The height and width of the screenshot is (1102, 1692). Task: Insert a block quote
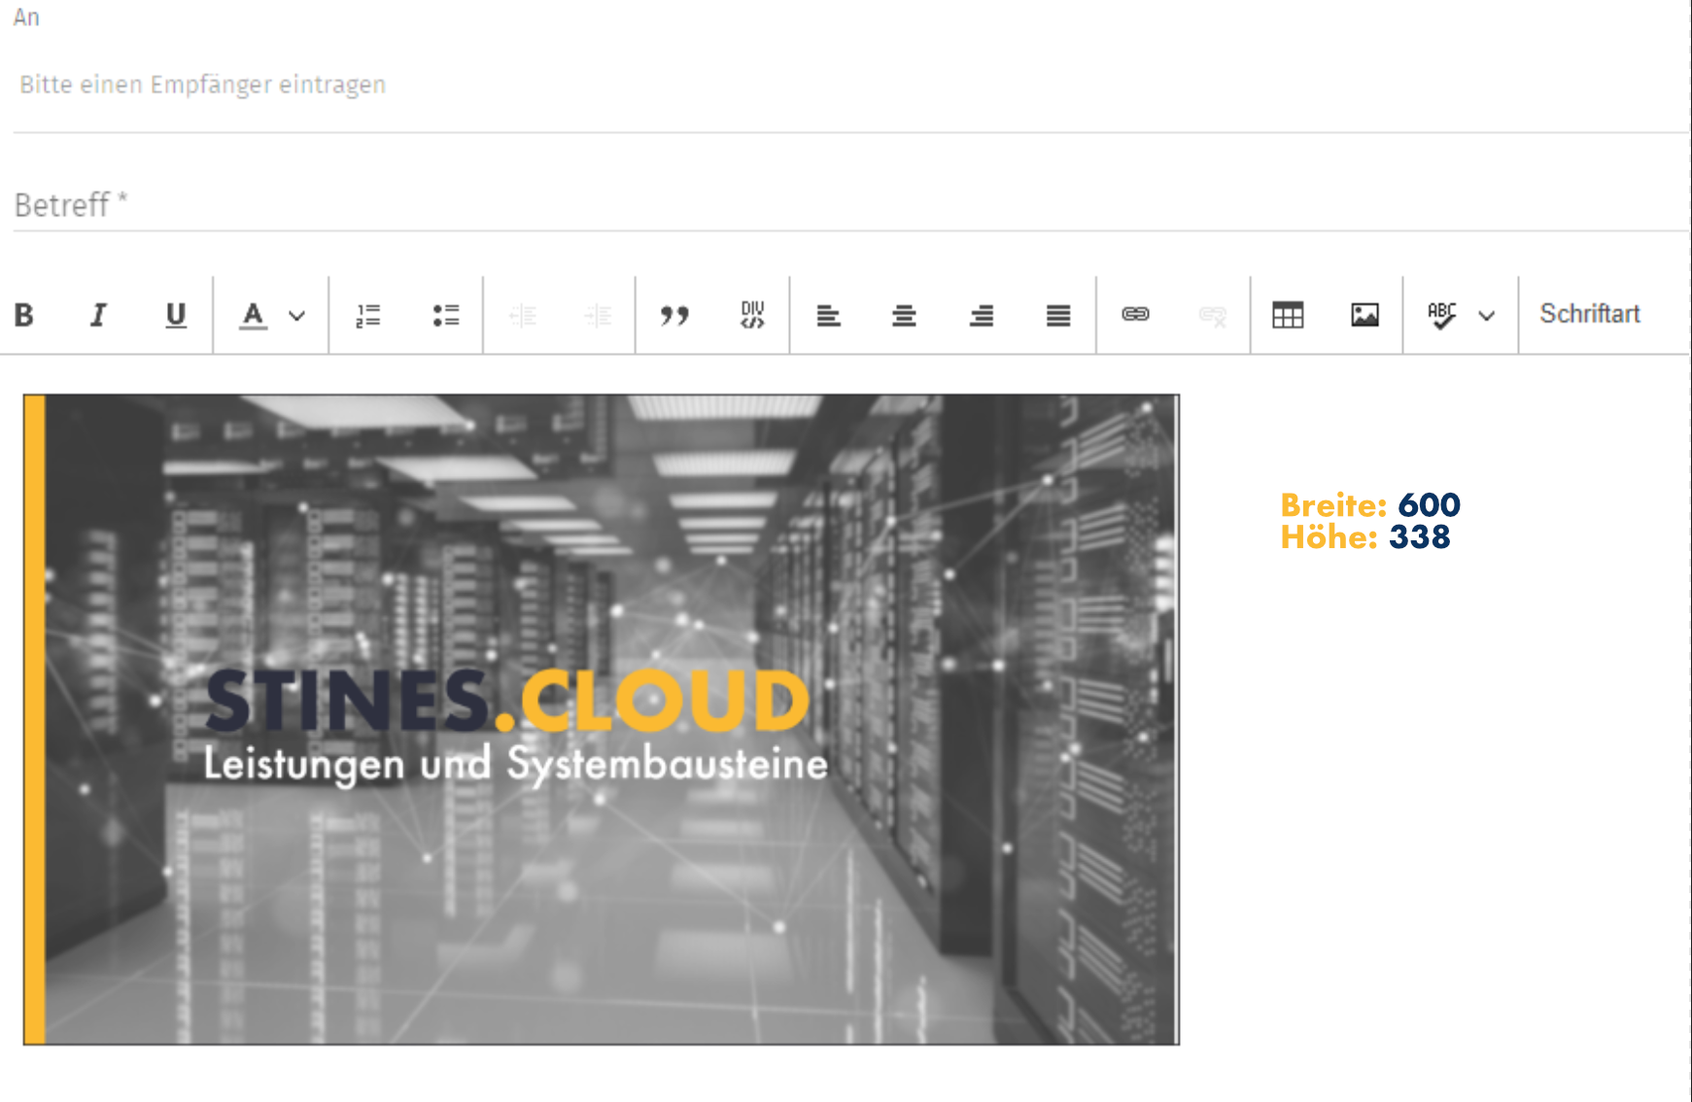click(674, 315)
